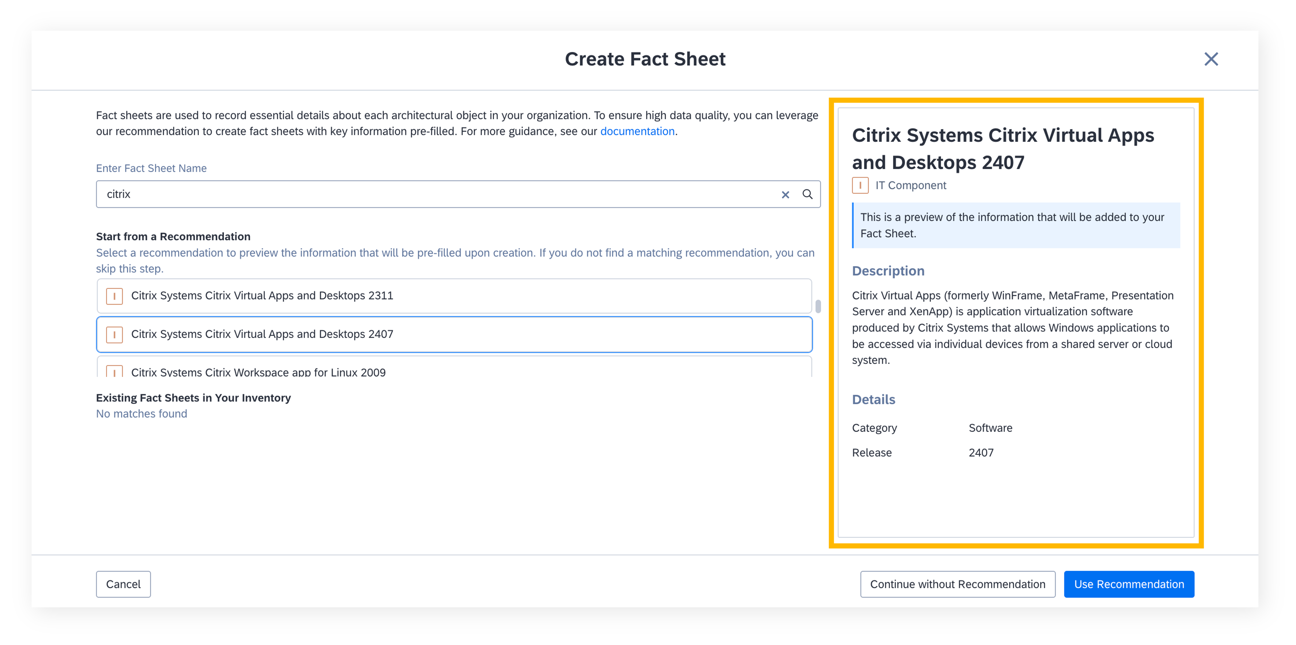Click the recommendations list scrollbar

(x=818, y=306)
